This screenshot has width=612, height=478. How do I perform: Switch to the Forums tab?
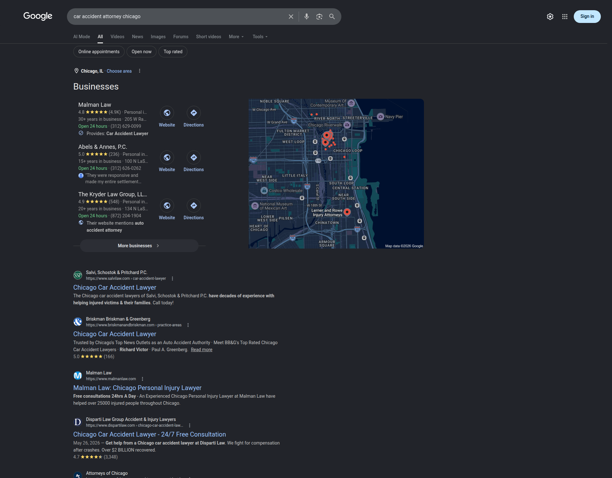(x=181, y=37)
